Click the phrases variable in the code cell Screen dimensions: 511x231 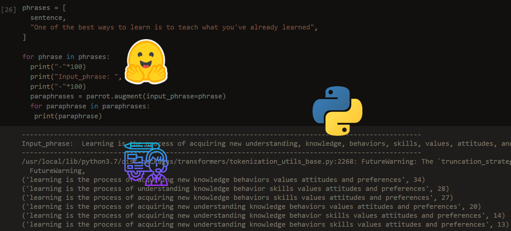click(x=37, y=7)
